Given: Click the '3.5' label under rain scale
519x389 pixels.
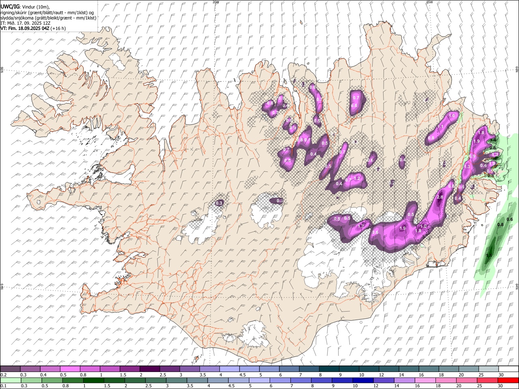Looking at the screenshot, I should coord(190,386).
